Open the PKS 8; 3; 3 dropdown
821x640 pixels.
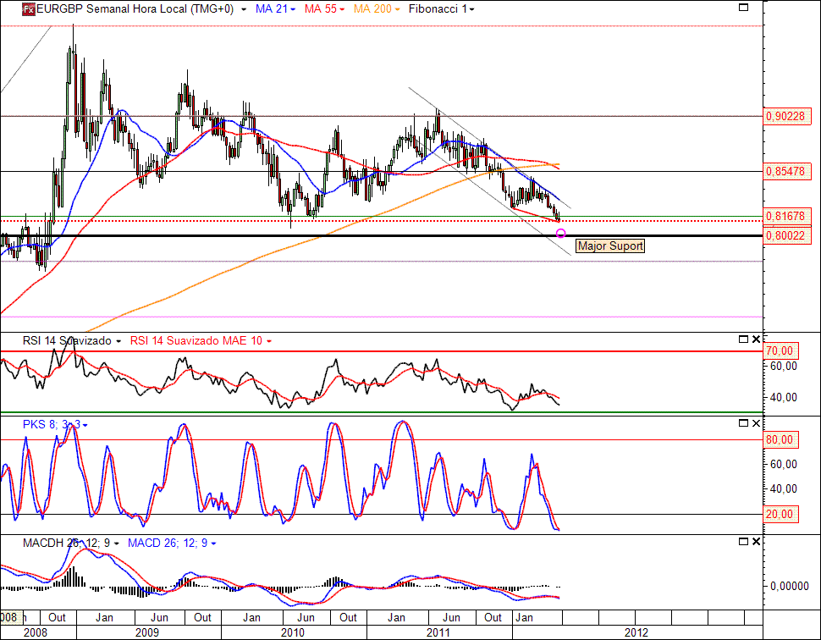(85, 425)
